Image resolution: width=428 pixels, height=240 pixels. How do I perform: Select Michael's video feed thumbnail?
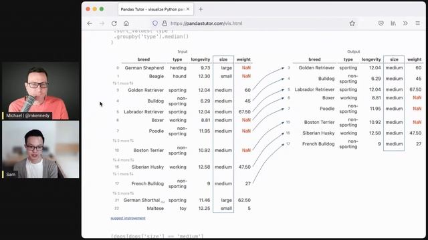41,91
